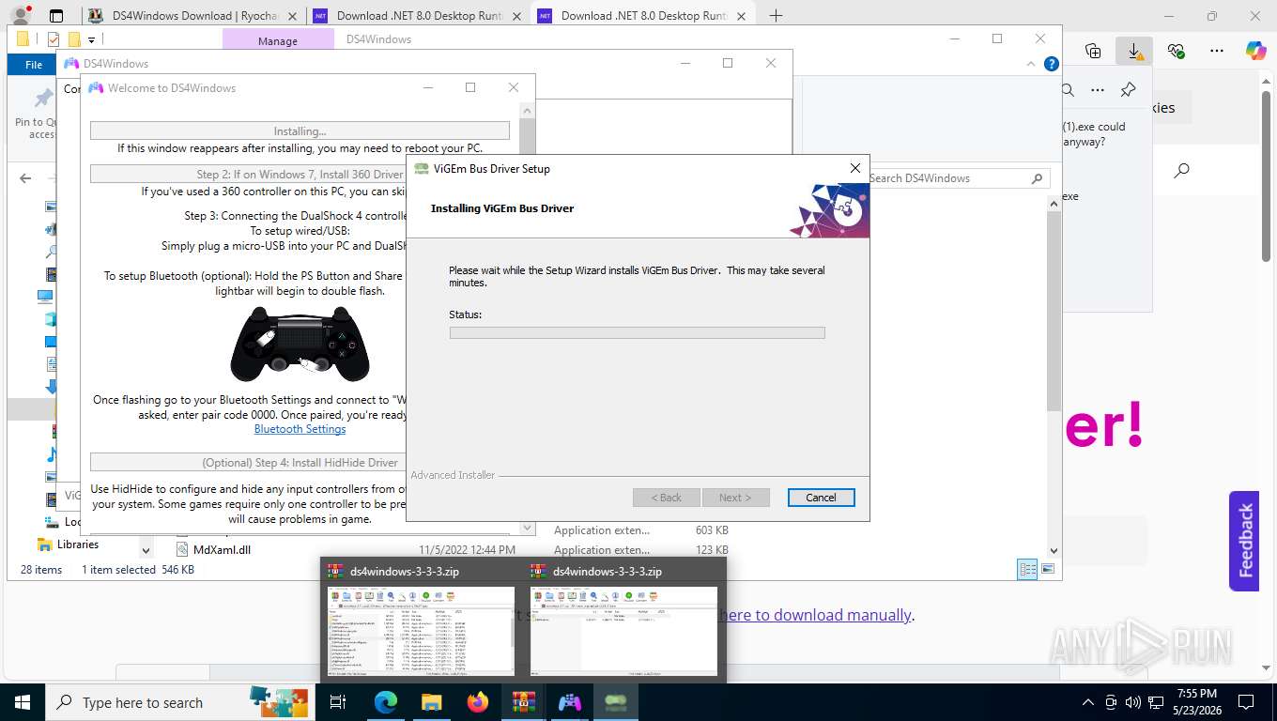The image size is (1277, 721).
Task: Show hidden system tray icons
Action: (x=1088, y=702)
